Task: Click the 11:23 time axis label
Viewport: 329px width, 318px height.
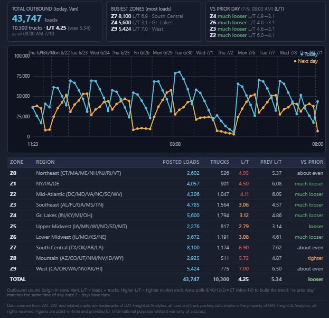Action: click(x=33, y=144)
